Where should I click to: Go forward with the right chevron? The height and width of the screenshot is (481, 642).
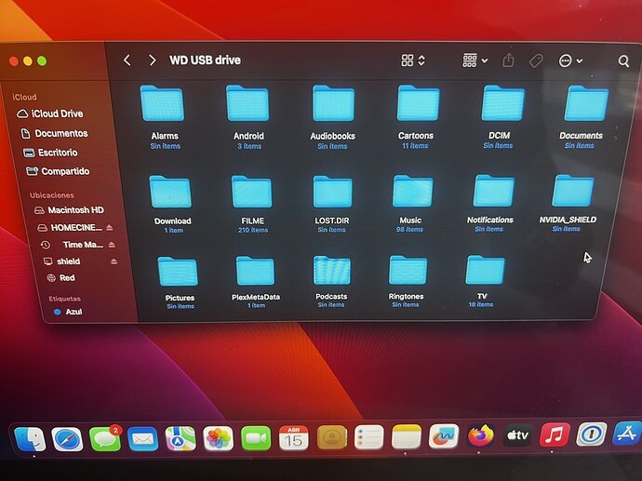pos(152,60)
